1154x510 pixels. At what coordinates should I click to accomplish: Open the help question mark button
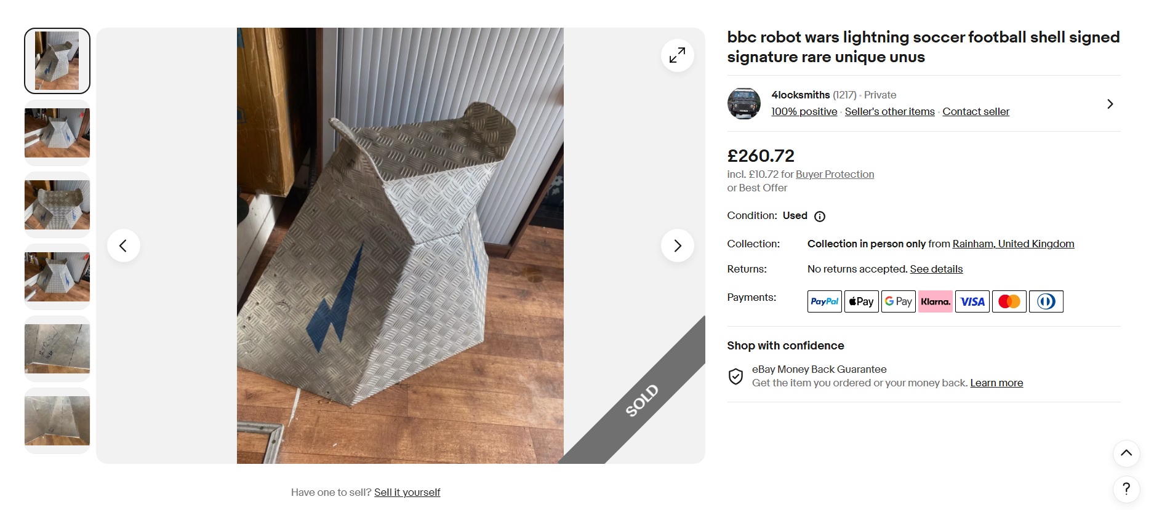coord(1126,490)
